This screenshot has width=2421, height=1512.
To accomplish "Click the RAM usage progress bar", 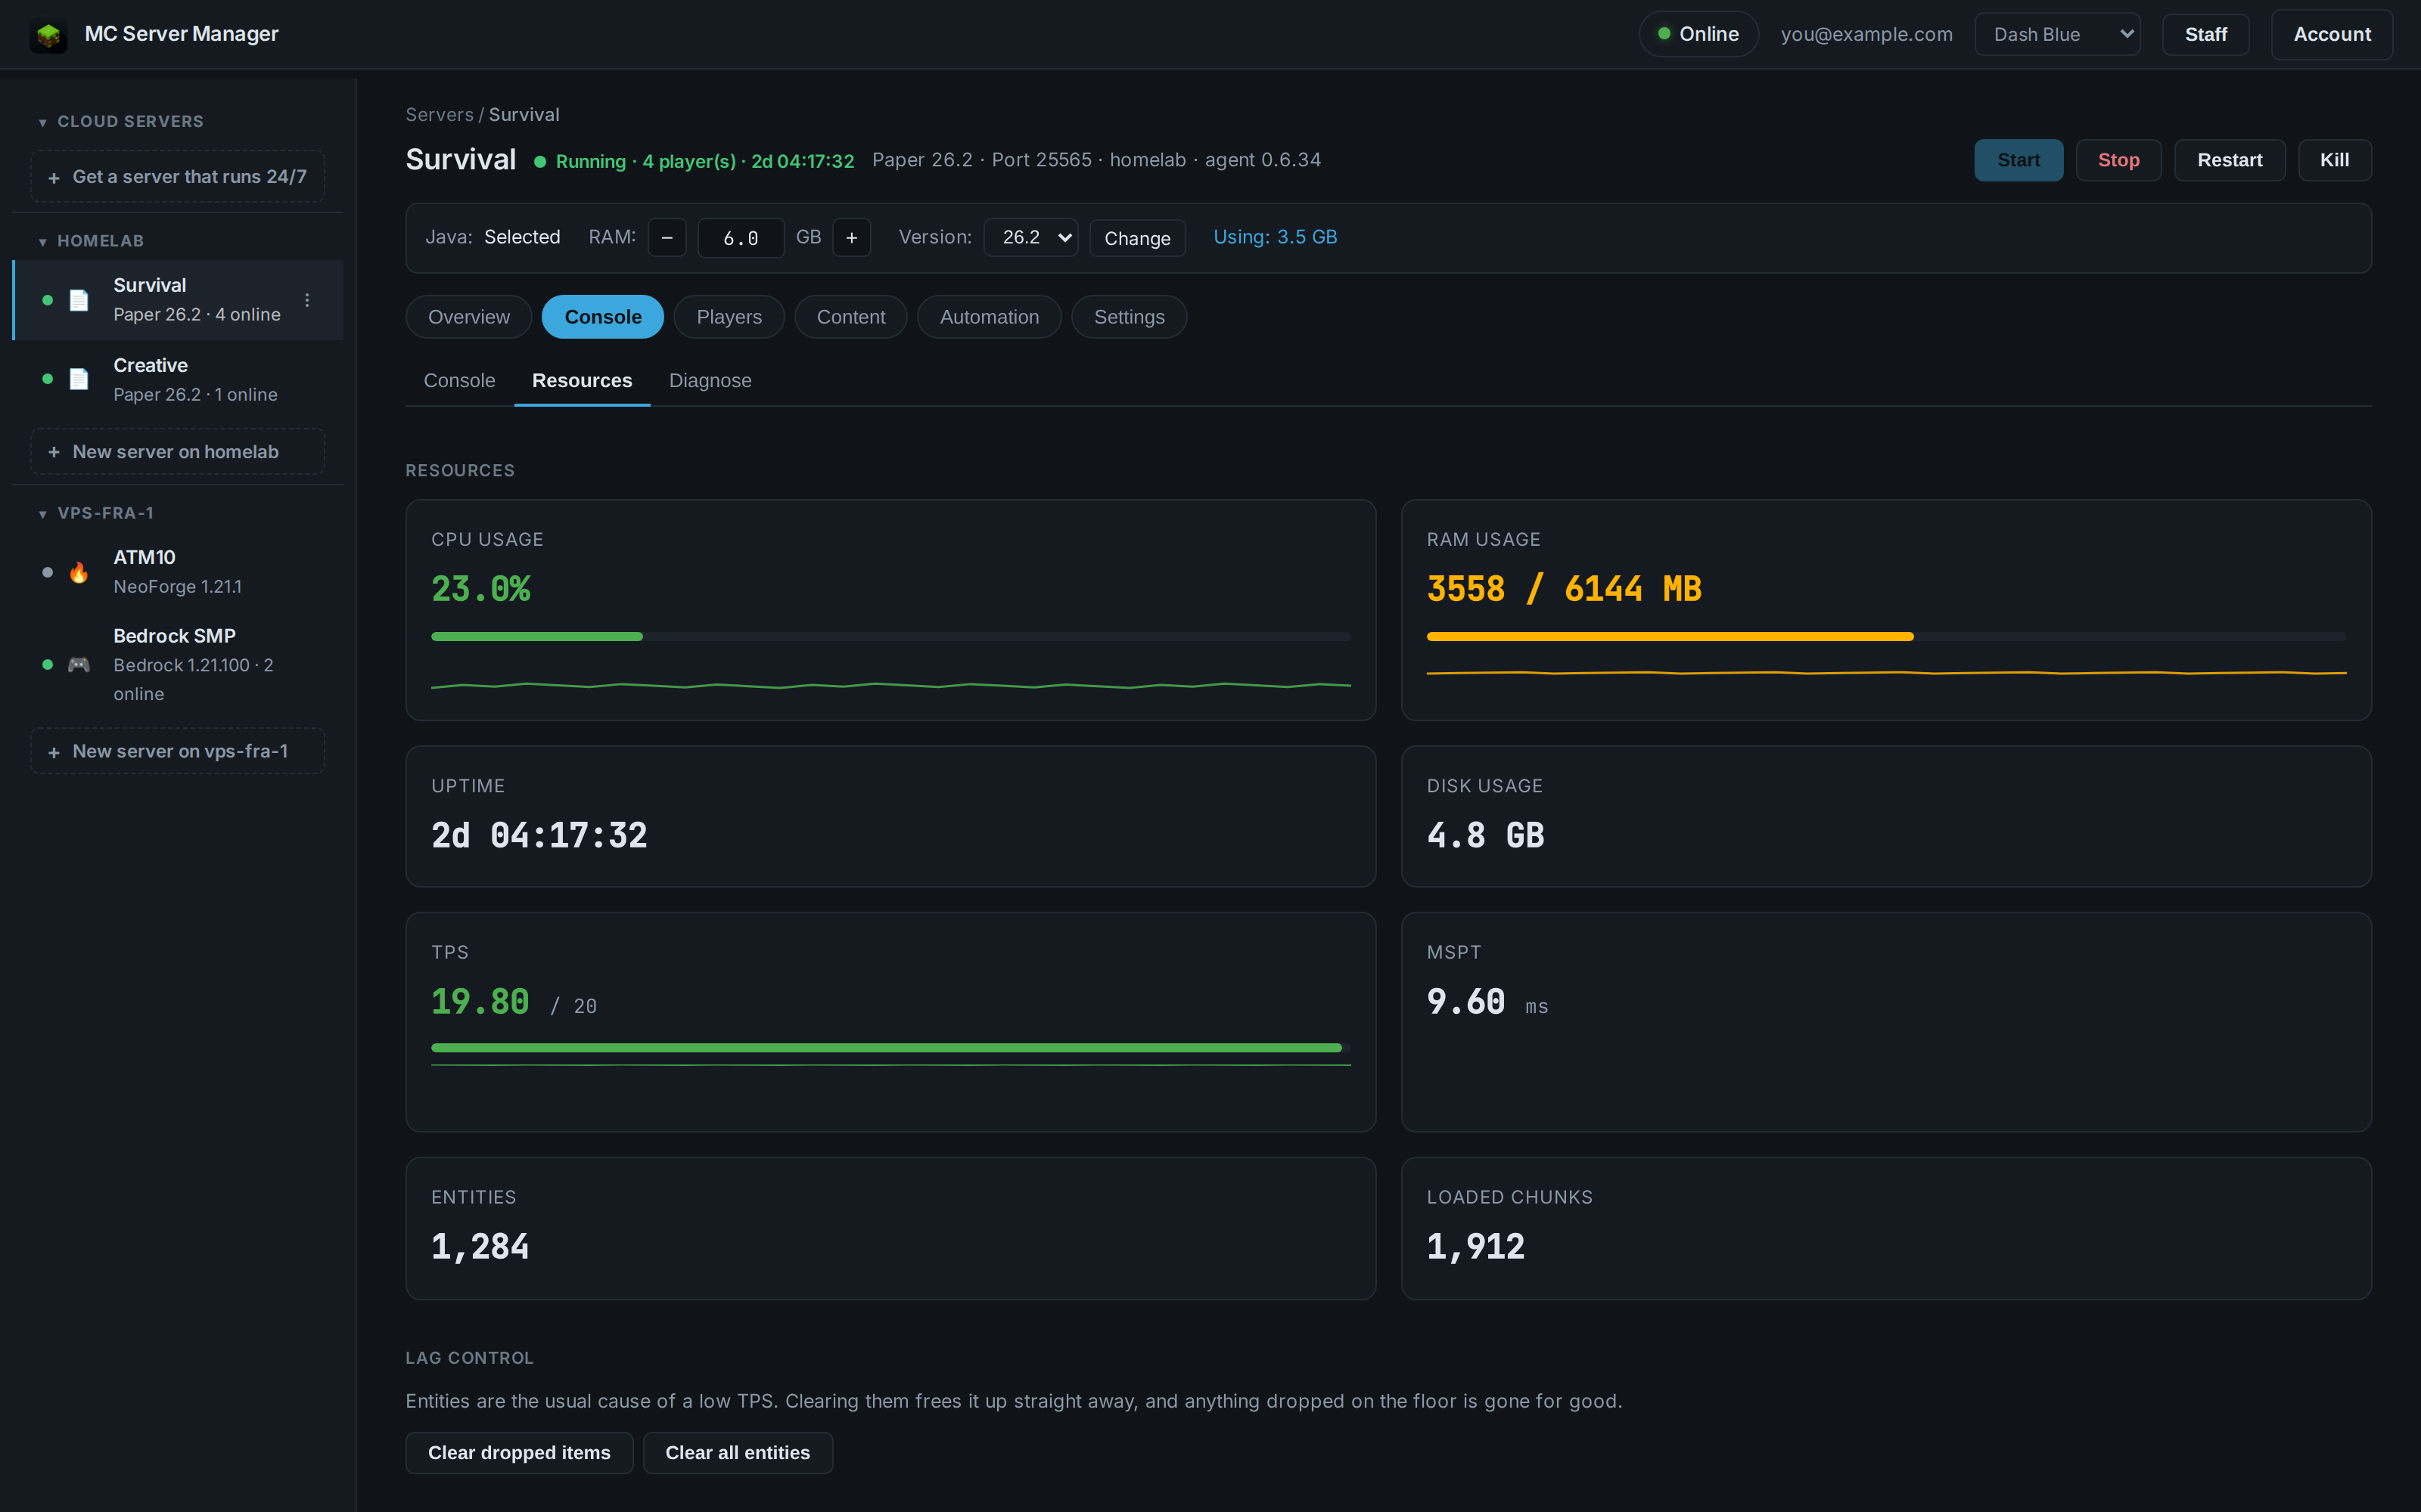I will point(1886,637).
